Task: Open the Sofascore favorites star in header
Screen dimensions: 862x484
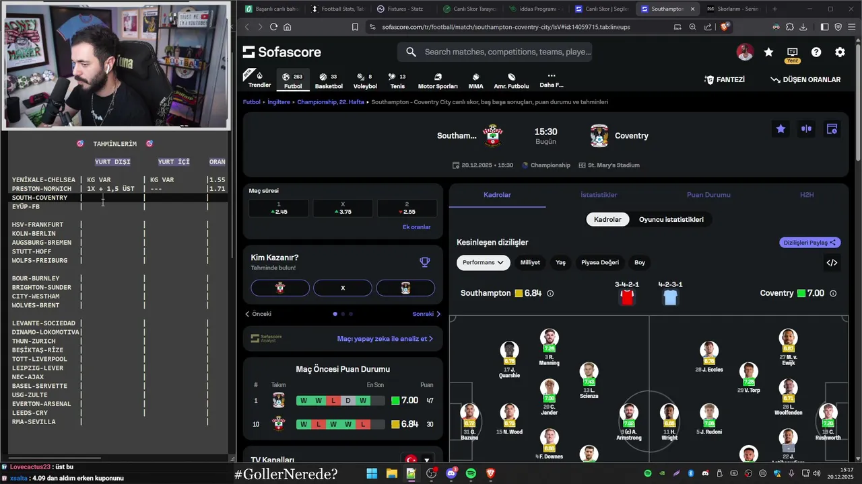Action: pyautogui.click(x=768, y=52)
